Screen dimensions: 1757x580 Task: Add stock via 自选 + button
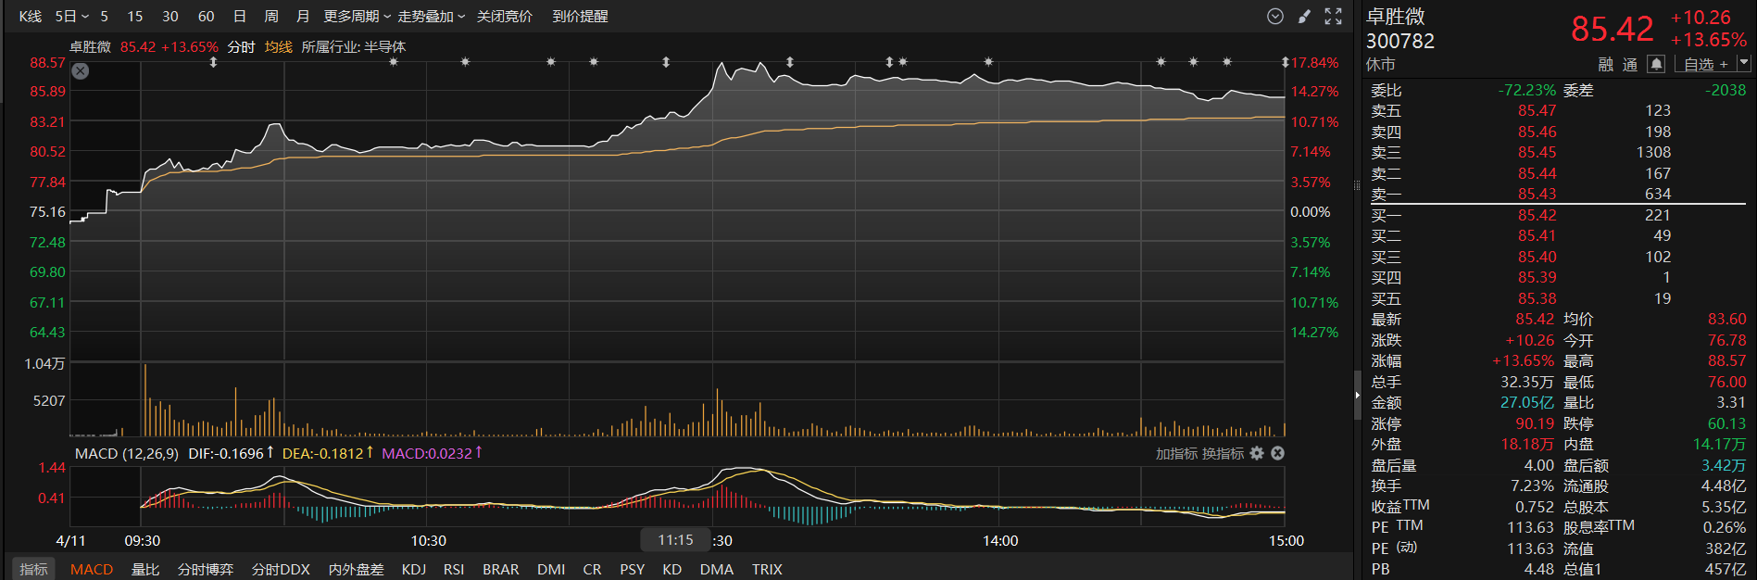[1705, 64]
